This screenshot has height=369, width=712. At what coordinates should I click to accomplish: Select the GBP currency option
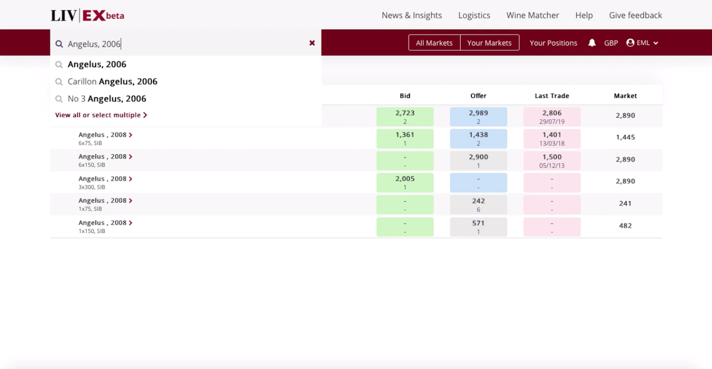tap(611, 43)
